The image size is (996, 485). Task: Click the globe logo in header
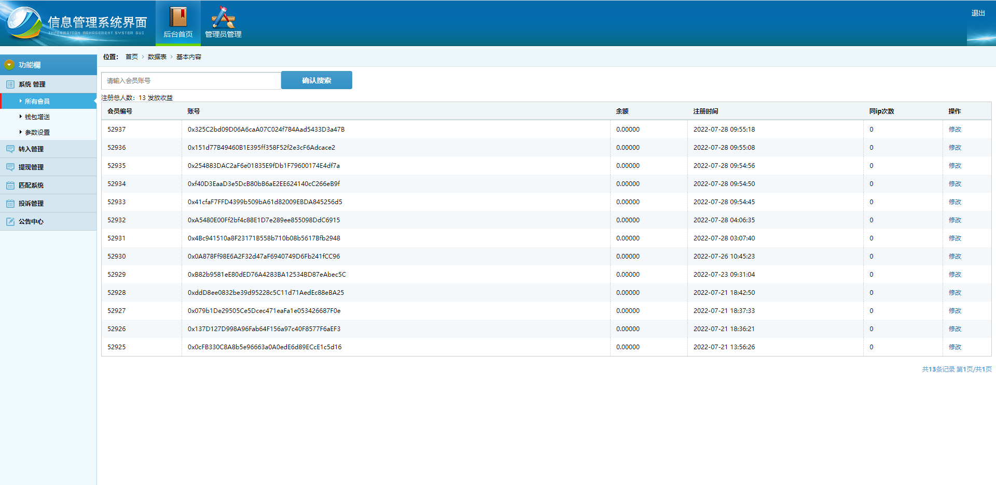tap(23, 22)
